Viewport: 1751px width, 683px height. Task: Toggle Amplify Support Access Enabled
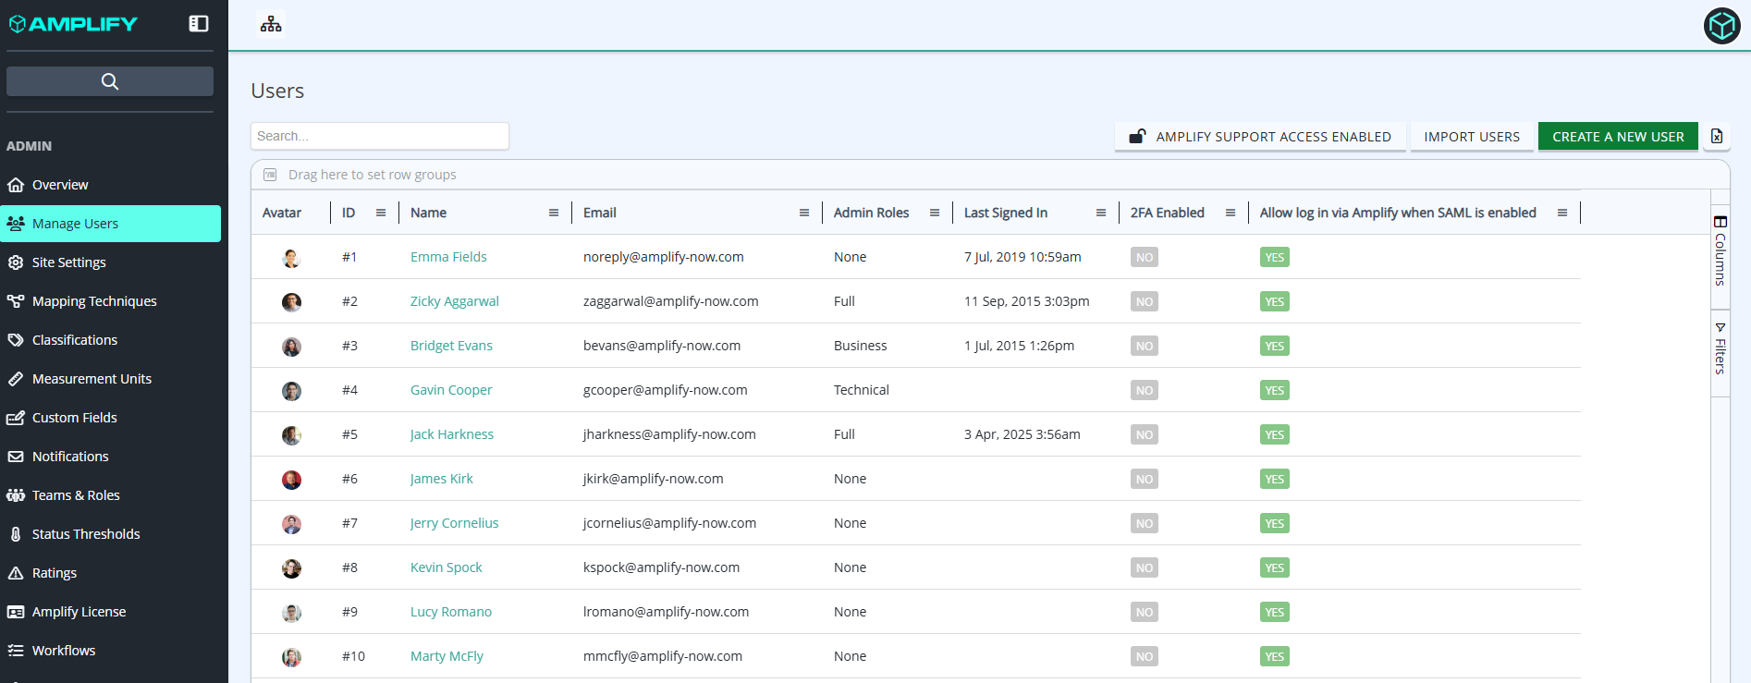[1260, 137]
